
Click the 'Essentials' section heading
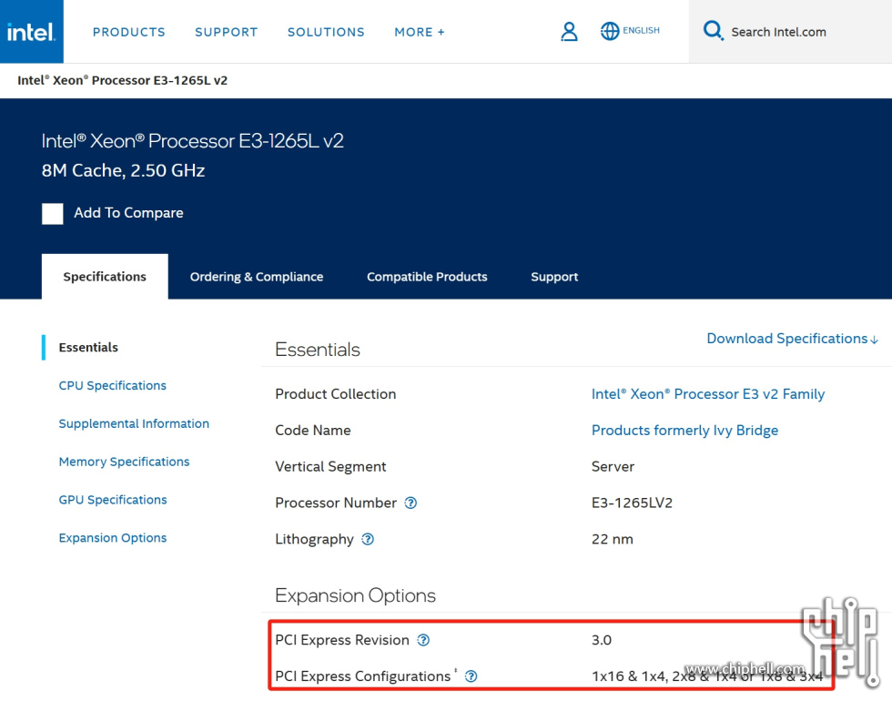[x=318, y=350]
